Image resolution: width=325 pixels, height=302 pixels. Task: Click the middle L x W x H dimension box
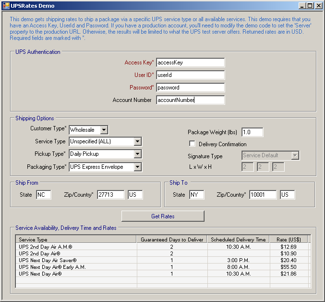pos(263,167)
